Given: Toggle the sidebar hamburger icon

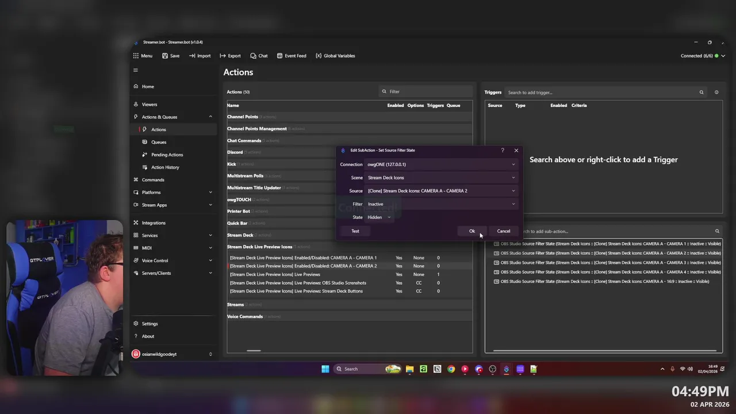Looking at the screenshot, I should [136, 70].
